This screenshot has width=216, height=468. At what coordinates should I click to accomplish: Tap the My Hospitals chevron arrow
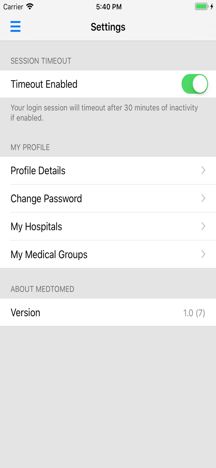pos(203,227)
